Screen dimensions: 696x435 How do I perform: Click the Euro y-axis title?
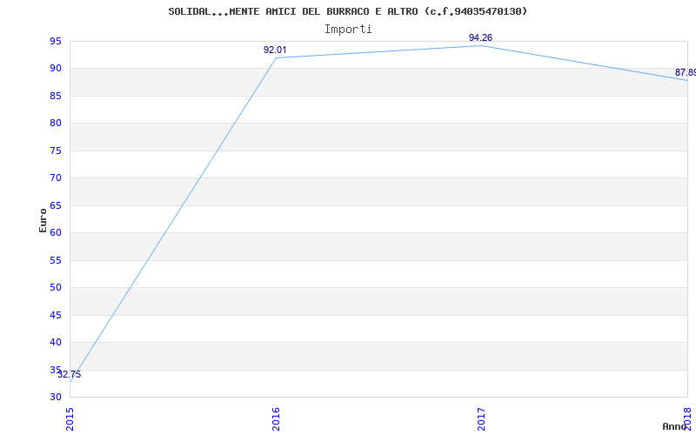[x=43, y=221]
